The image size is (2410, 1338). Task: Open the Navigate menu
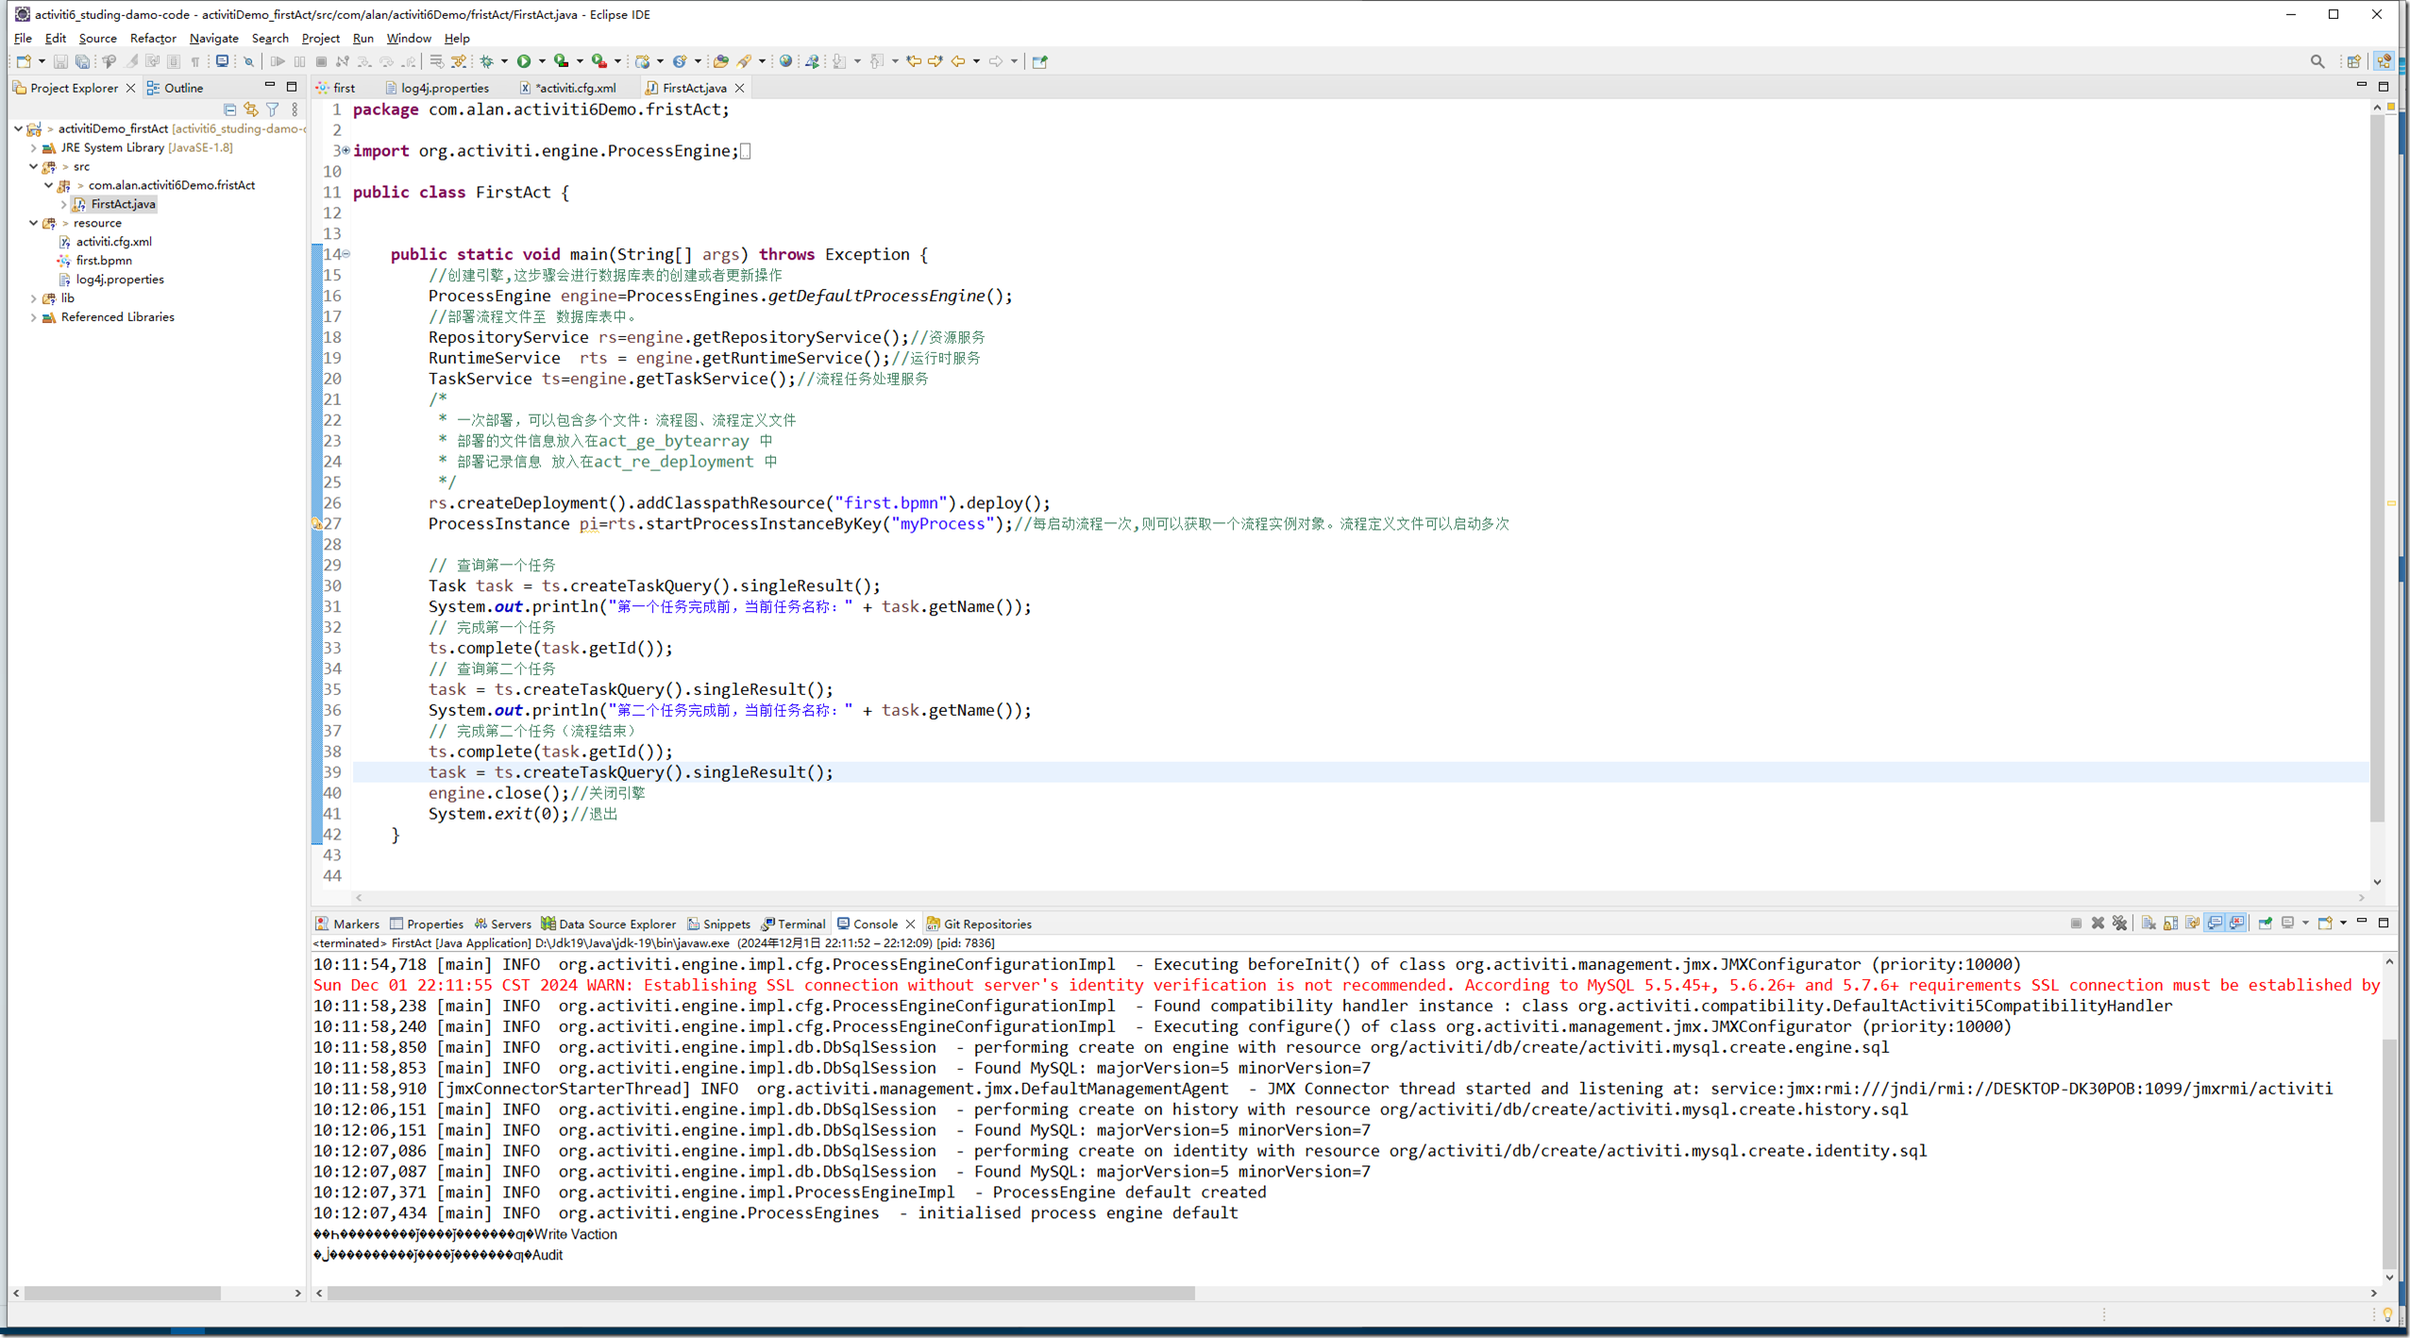(x=213, y=38)
